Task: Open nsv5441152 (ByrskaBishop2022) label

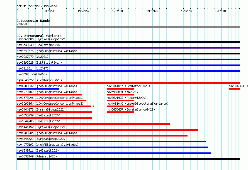Action: [x=41, y=127]
